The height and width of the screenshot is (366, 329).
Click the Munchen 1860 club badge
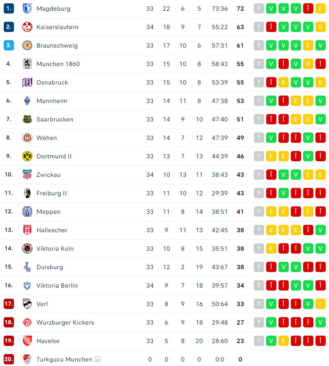(x=27, y=64)
